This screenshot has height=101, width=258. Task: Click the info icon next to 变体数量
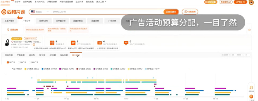coord(63,44)
